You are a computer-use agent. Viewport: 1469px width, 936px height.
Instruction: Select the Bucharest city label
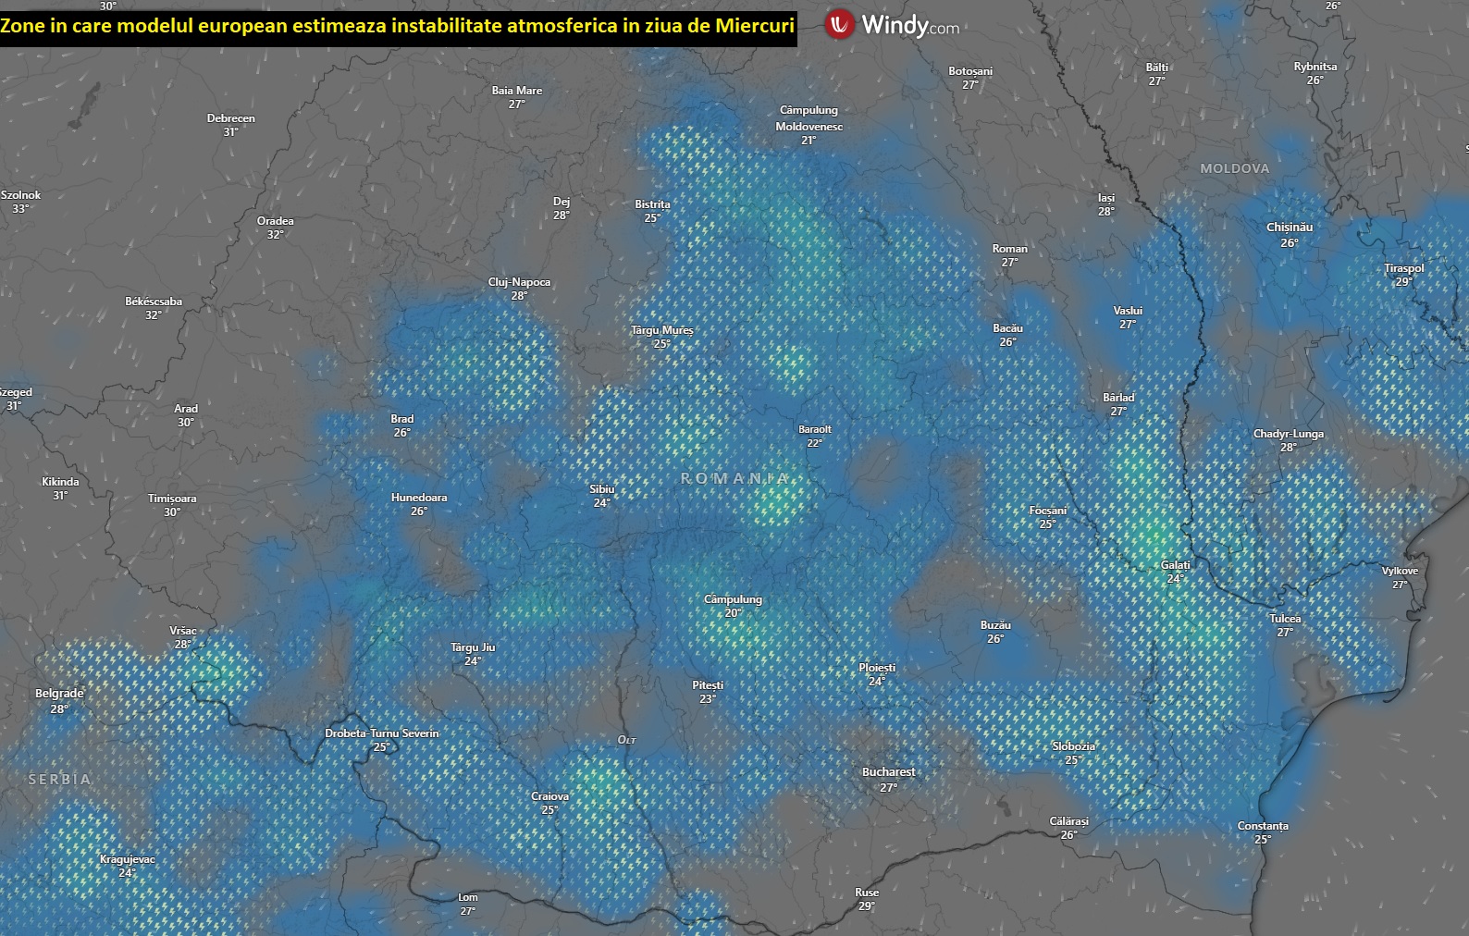click(888, 772)
